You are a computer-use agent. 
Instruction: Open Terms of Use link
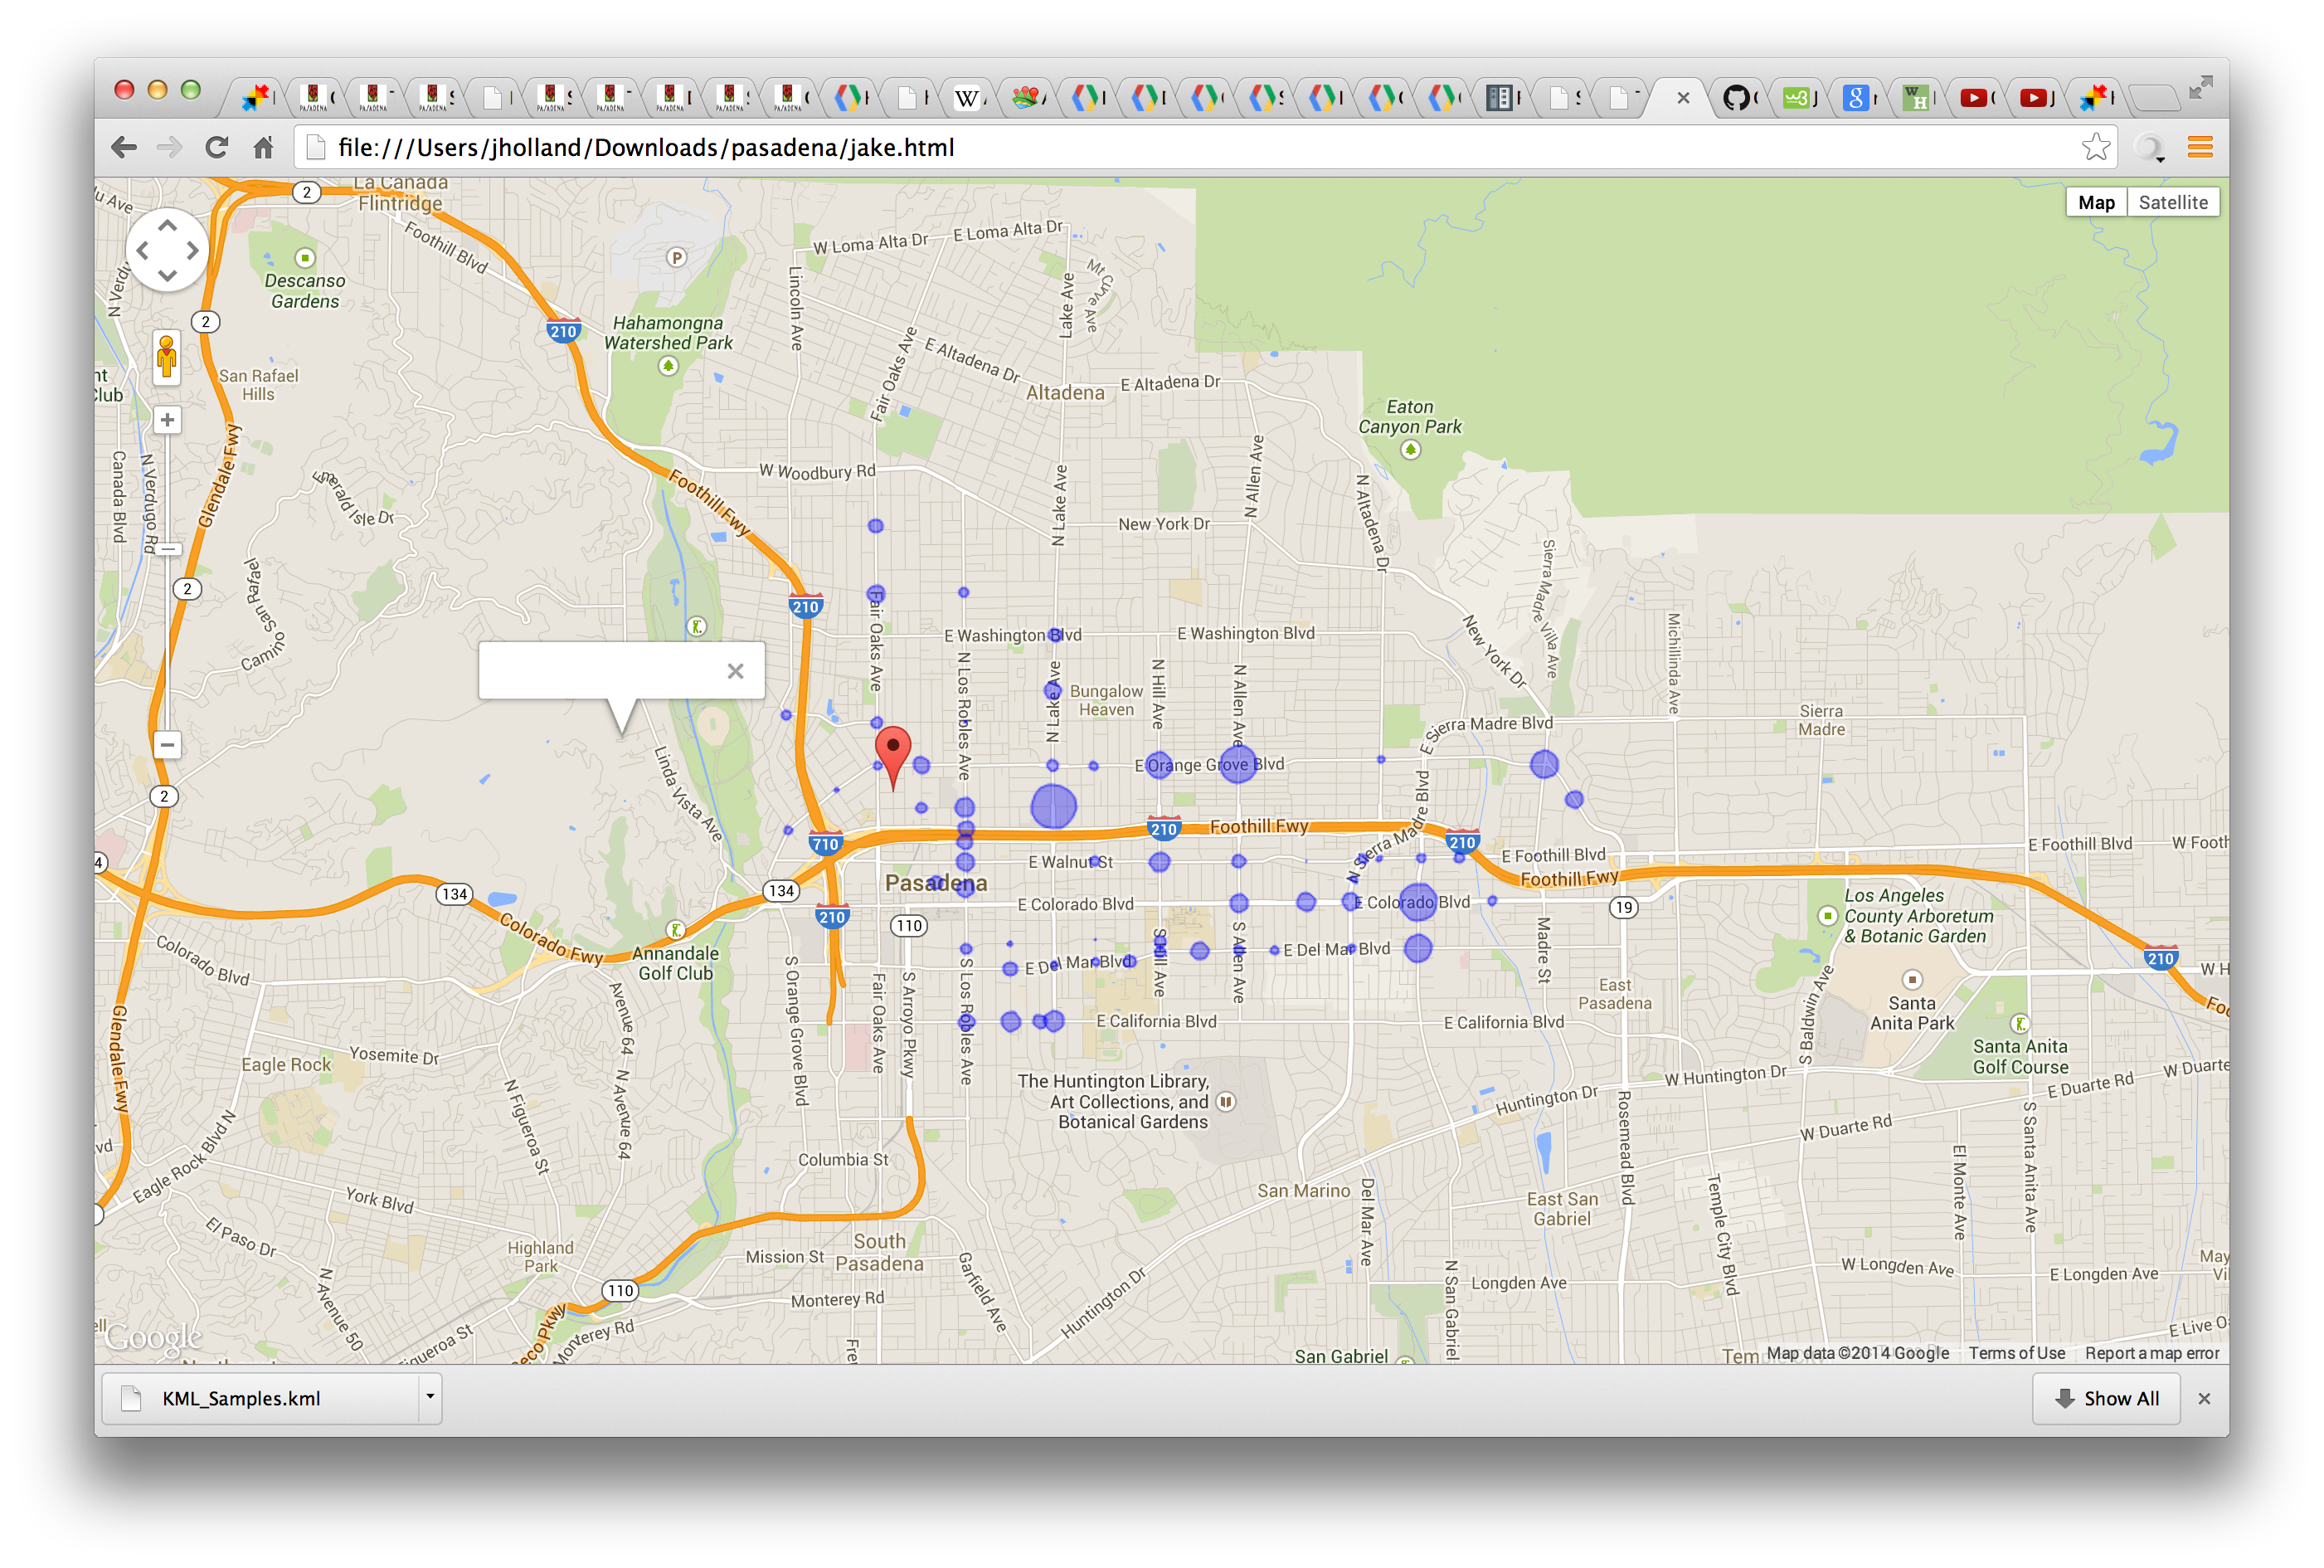2016,1353
